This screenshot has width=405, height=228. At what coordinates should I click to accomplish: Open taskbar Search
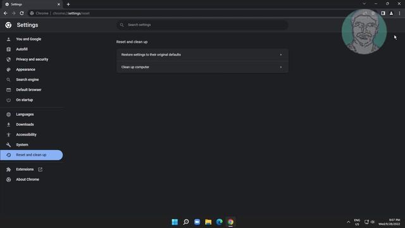pyautogui.click(x=186, y=222)
